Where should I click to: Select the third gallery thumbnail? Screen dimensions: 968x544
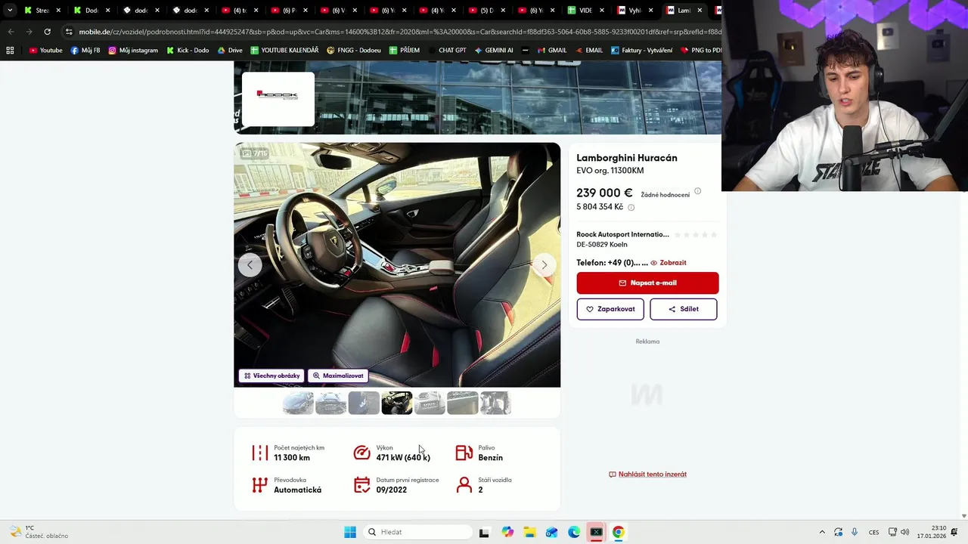364,403
